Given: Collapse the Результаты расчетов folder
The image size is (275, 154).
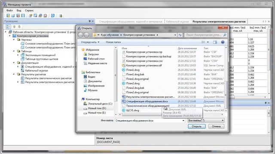Looking at the screenshot, I should click(x=14, y=74).
